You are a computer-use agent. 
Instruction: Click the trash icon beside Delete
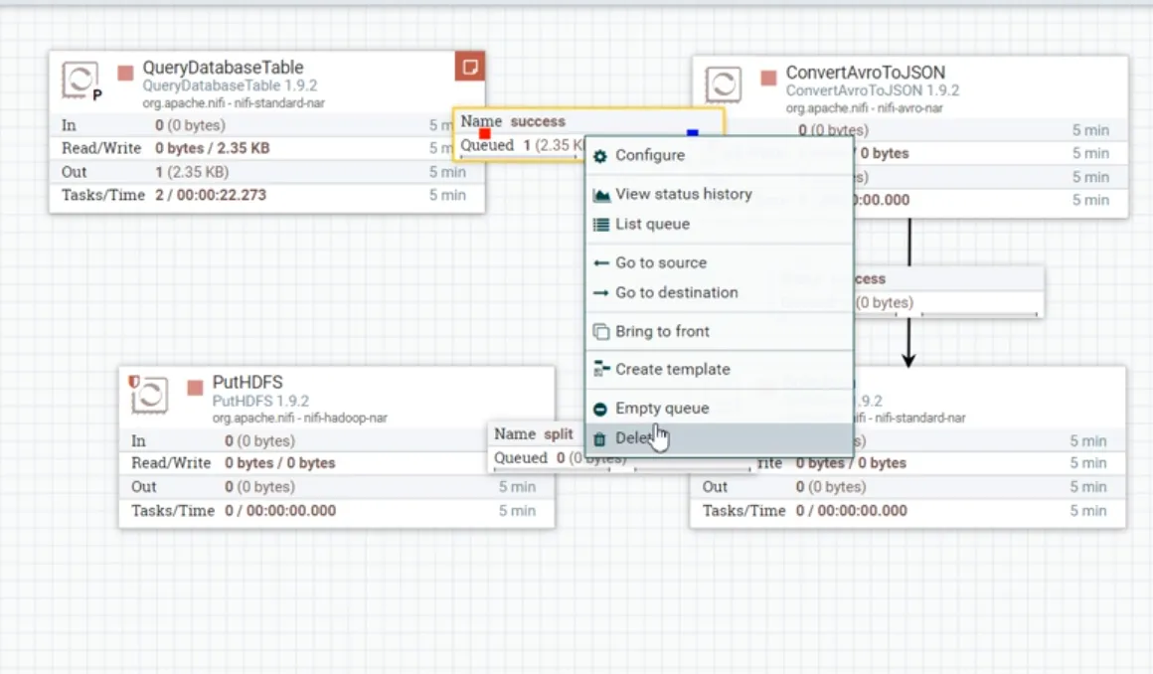click(x=600, y=438)
